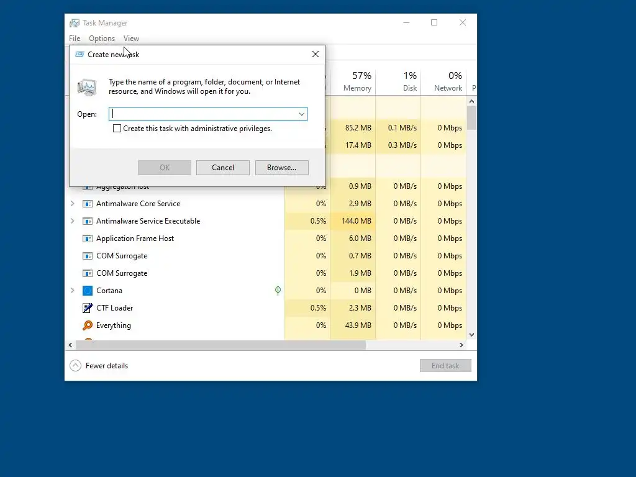Click the horizontal scrollbar left arrow
Image resolution: width=636 pixels, height=477 pixels.
(x=70, y=345)
